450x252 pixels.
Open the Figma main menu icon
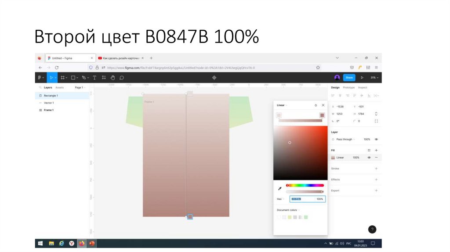(x=39, y=78)
